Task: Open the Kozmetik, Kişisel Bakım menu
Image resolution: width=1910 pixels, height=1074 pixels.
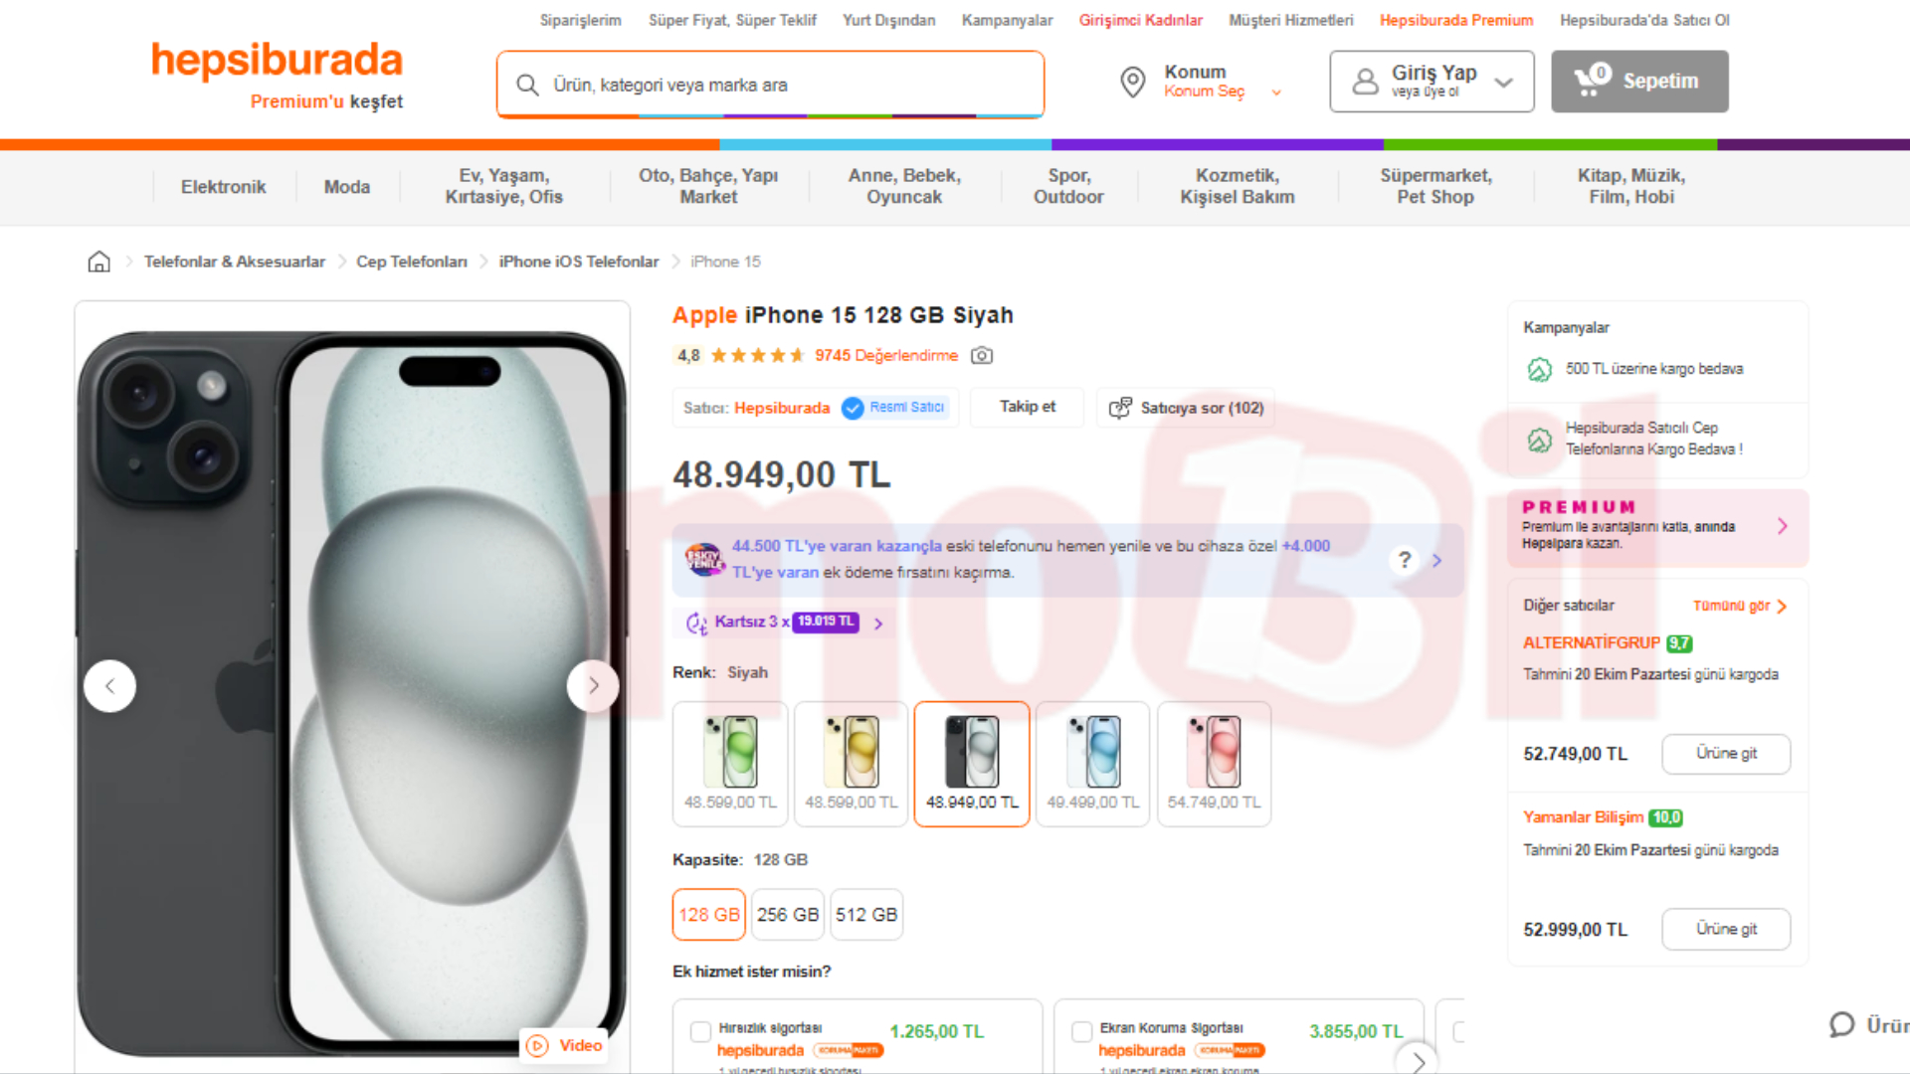Action: (x=1237, y=187)
